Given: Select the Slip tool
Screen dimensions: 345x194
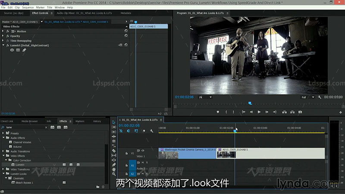Looking at the screenshot, I should coord(113,155).
